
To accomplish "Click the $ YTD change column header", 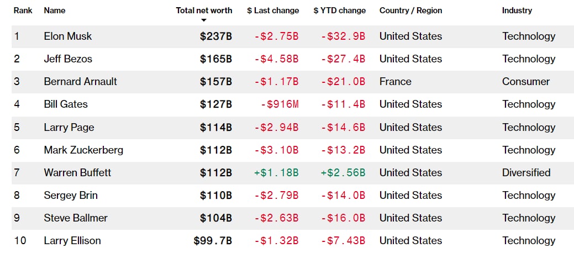I will tap(339, 10).
